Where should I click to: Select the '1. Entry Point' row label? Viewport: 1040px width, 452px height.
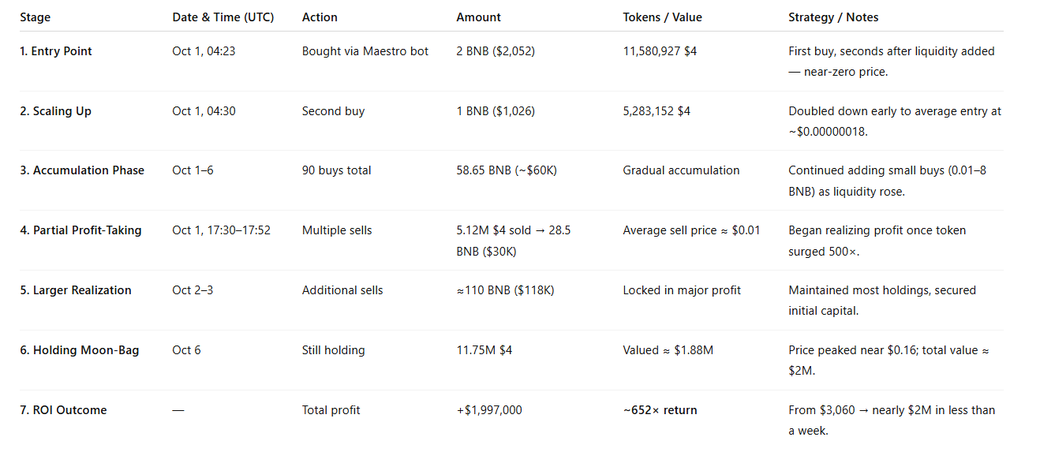56,51
